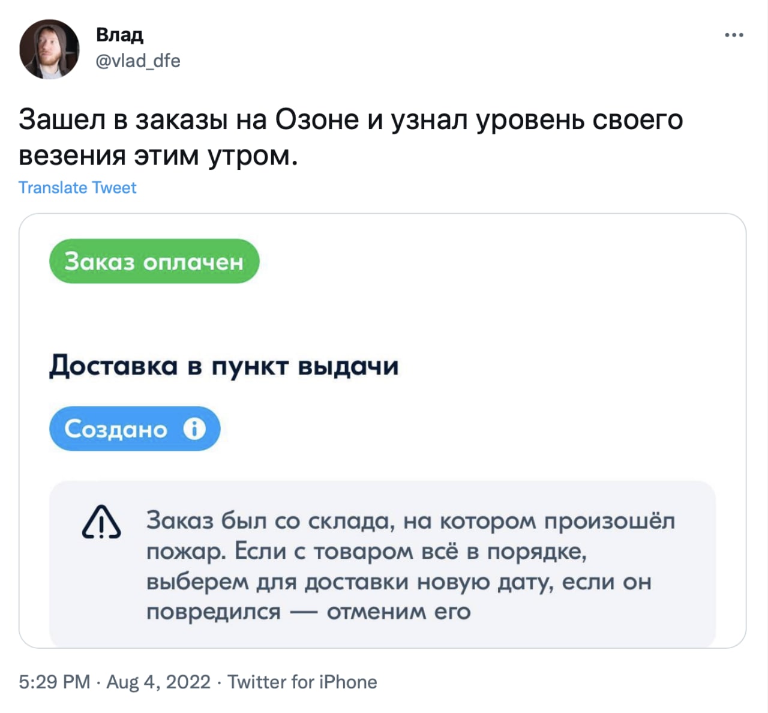This screenshot has height=713, width=768.
Task: Click the blue Создано status badge
Action: click(117, 429)
